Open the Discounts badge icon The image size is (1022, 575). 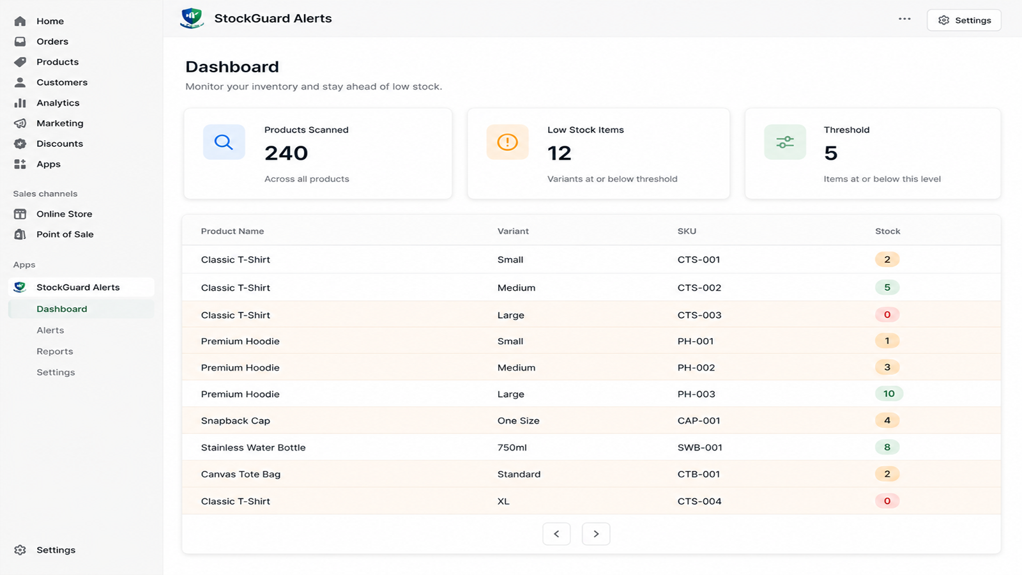coord(20,144)
